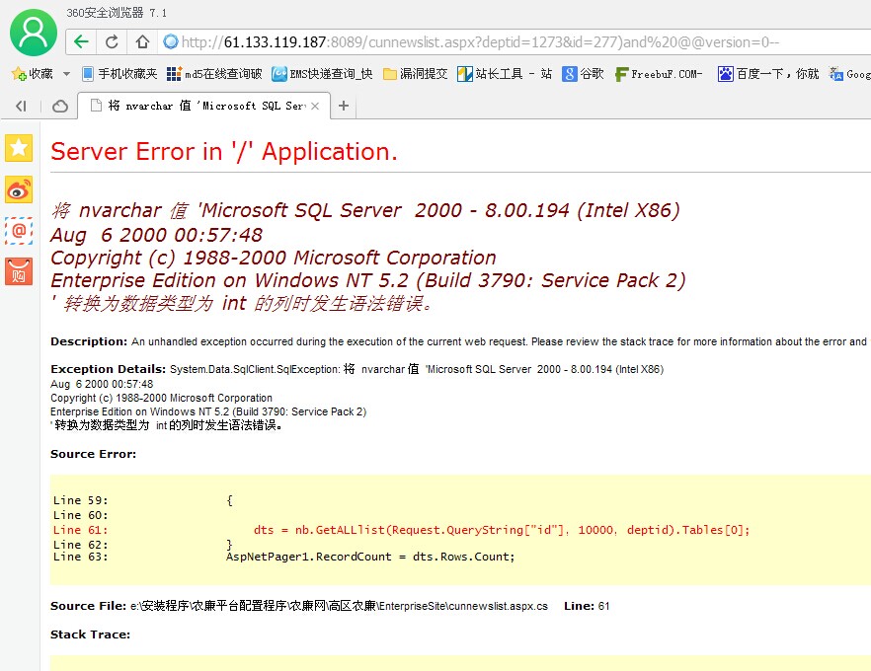Open the home page icon
The width and height of the screenshot is (871, 671).
pyautogui.click(x=143, y=41)
